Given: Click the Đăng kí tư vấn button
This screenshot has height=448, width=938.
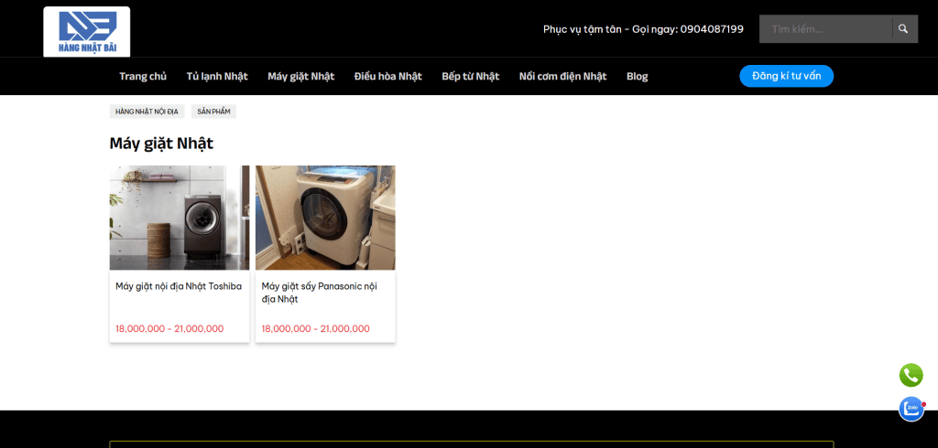Looking at the screenshot, I should tap(787, 76).
